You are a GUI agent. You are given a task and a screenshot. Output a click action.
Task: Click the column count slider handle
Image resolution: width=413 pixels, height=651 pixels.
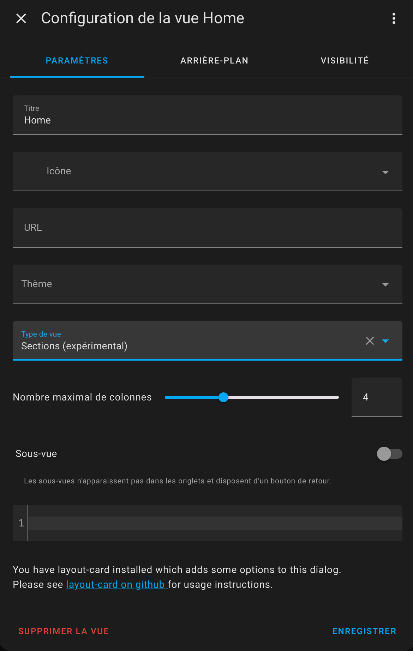click(x=223, y=397)
